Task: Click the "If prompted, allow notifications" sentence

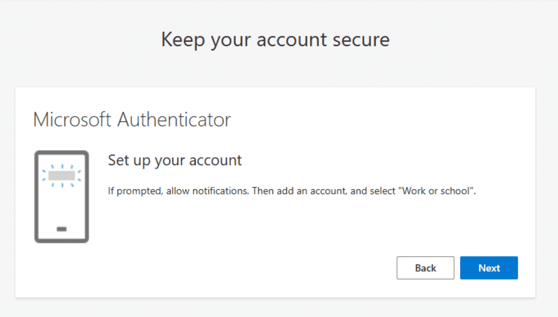Action: [178, 191]
